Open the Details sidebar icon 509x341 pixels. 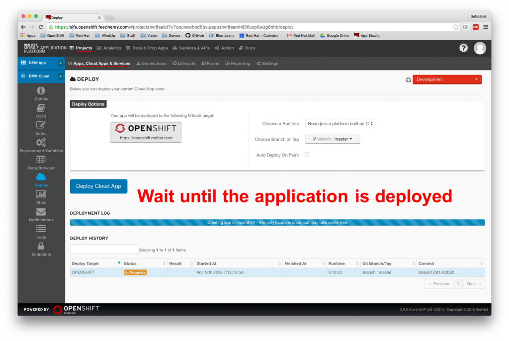click(x=41, y=90)
